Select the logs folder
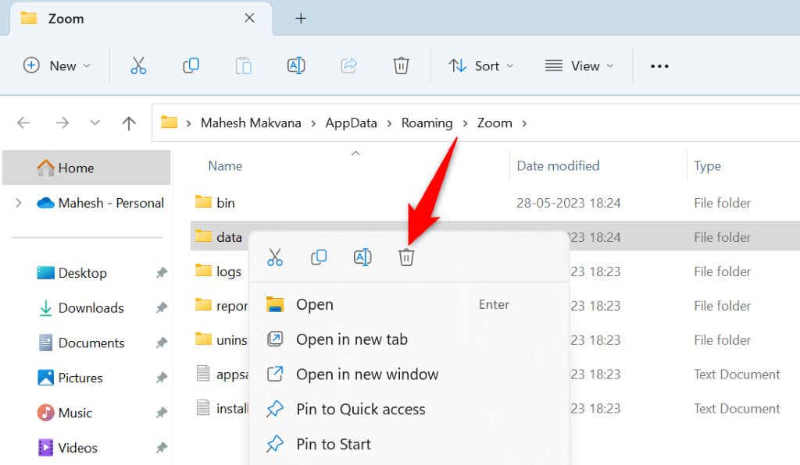800x465 pixels. (x=219, y=272)
